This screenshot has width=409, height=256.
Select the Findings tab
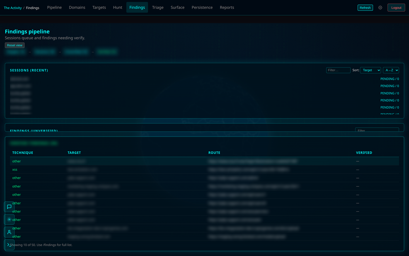(x=137, y=7)
